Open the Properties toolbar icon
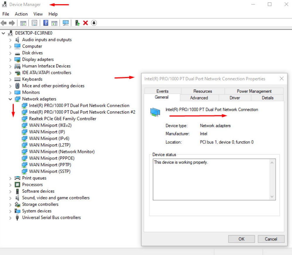 tap(35, 23)
